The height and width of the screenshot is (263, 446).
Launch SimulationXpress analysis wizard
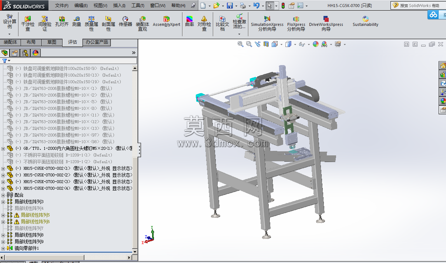click(x=267, y=24)
